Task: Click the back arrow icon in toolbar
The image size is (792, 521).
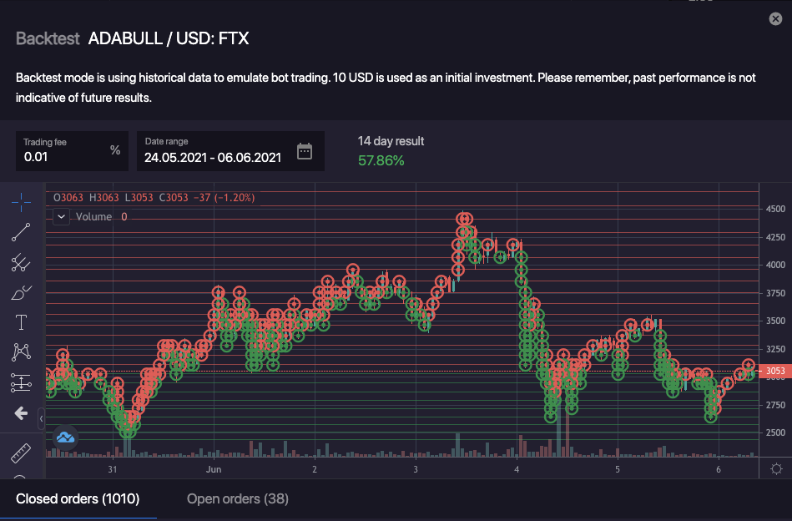Action: point(22,413)
